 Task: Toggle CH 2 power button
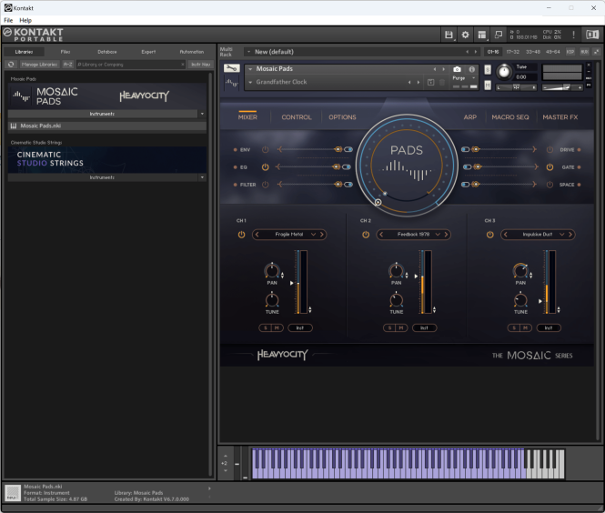click(366, 235)
